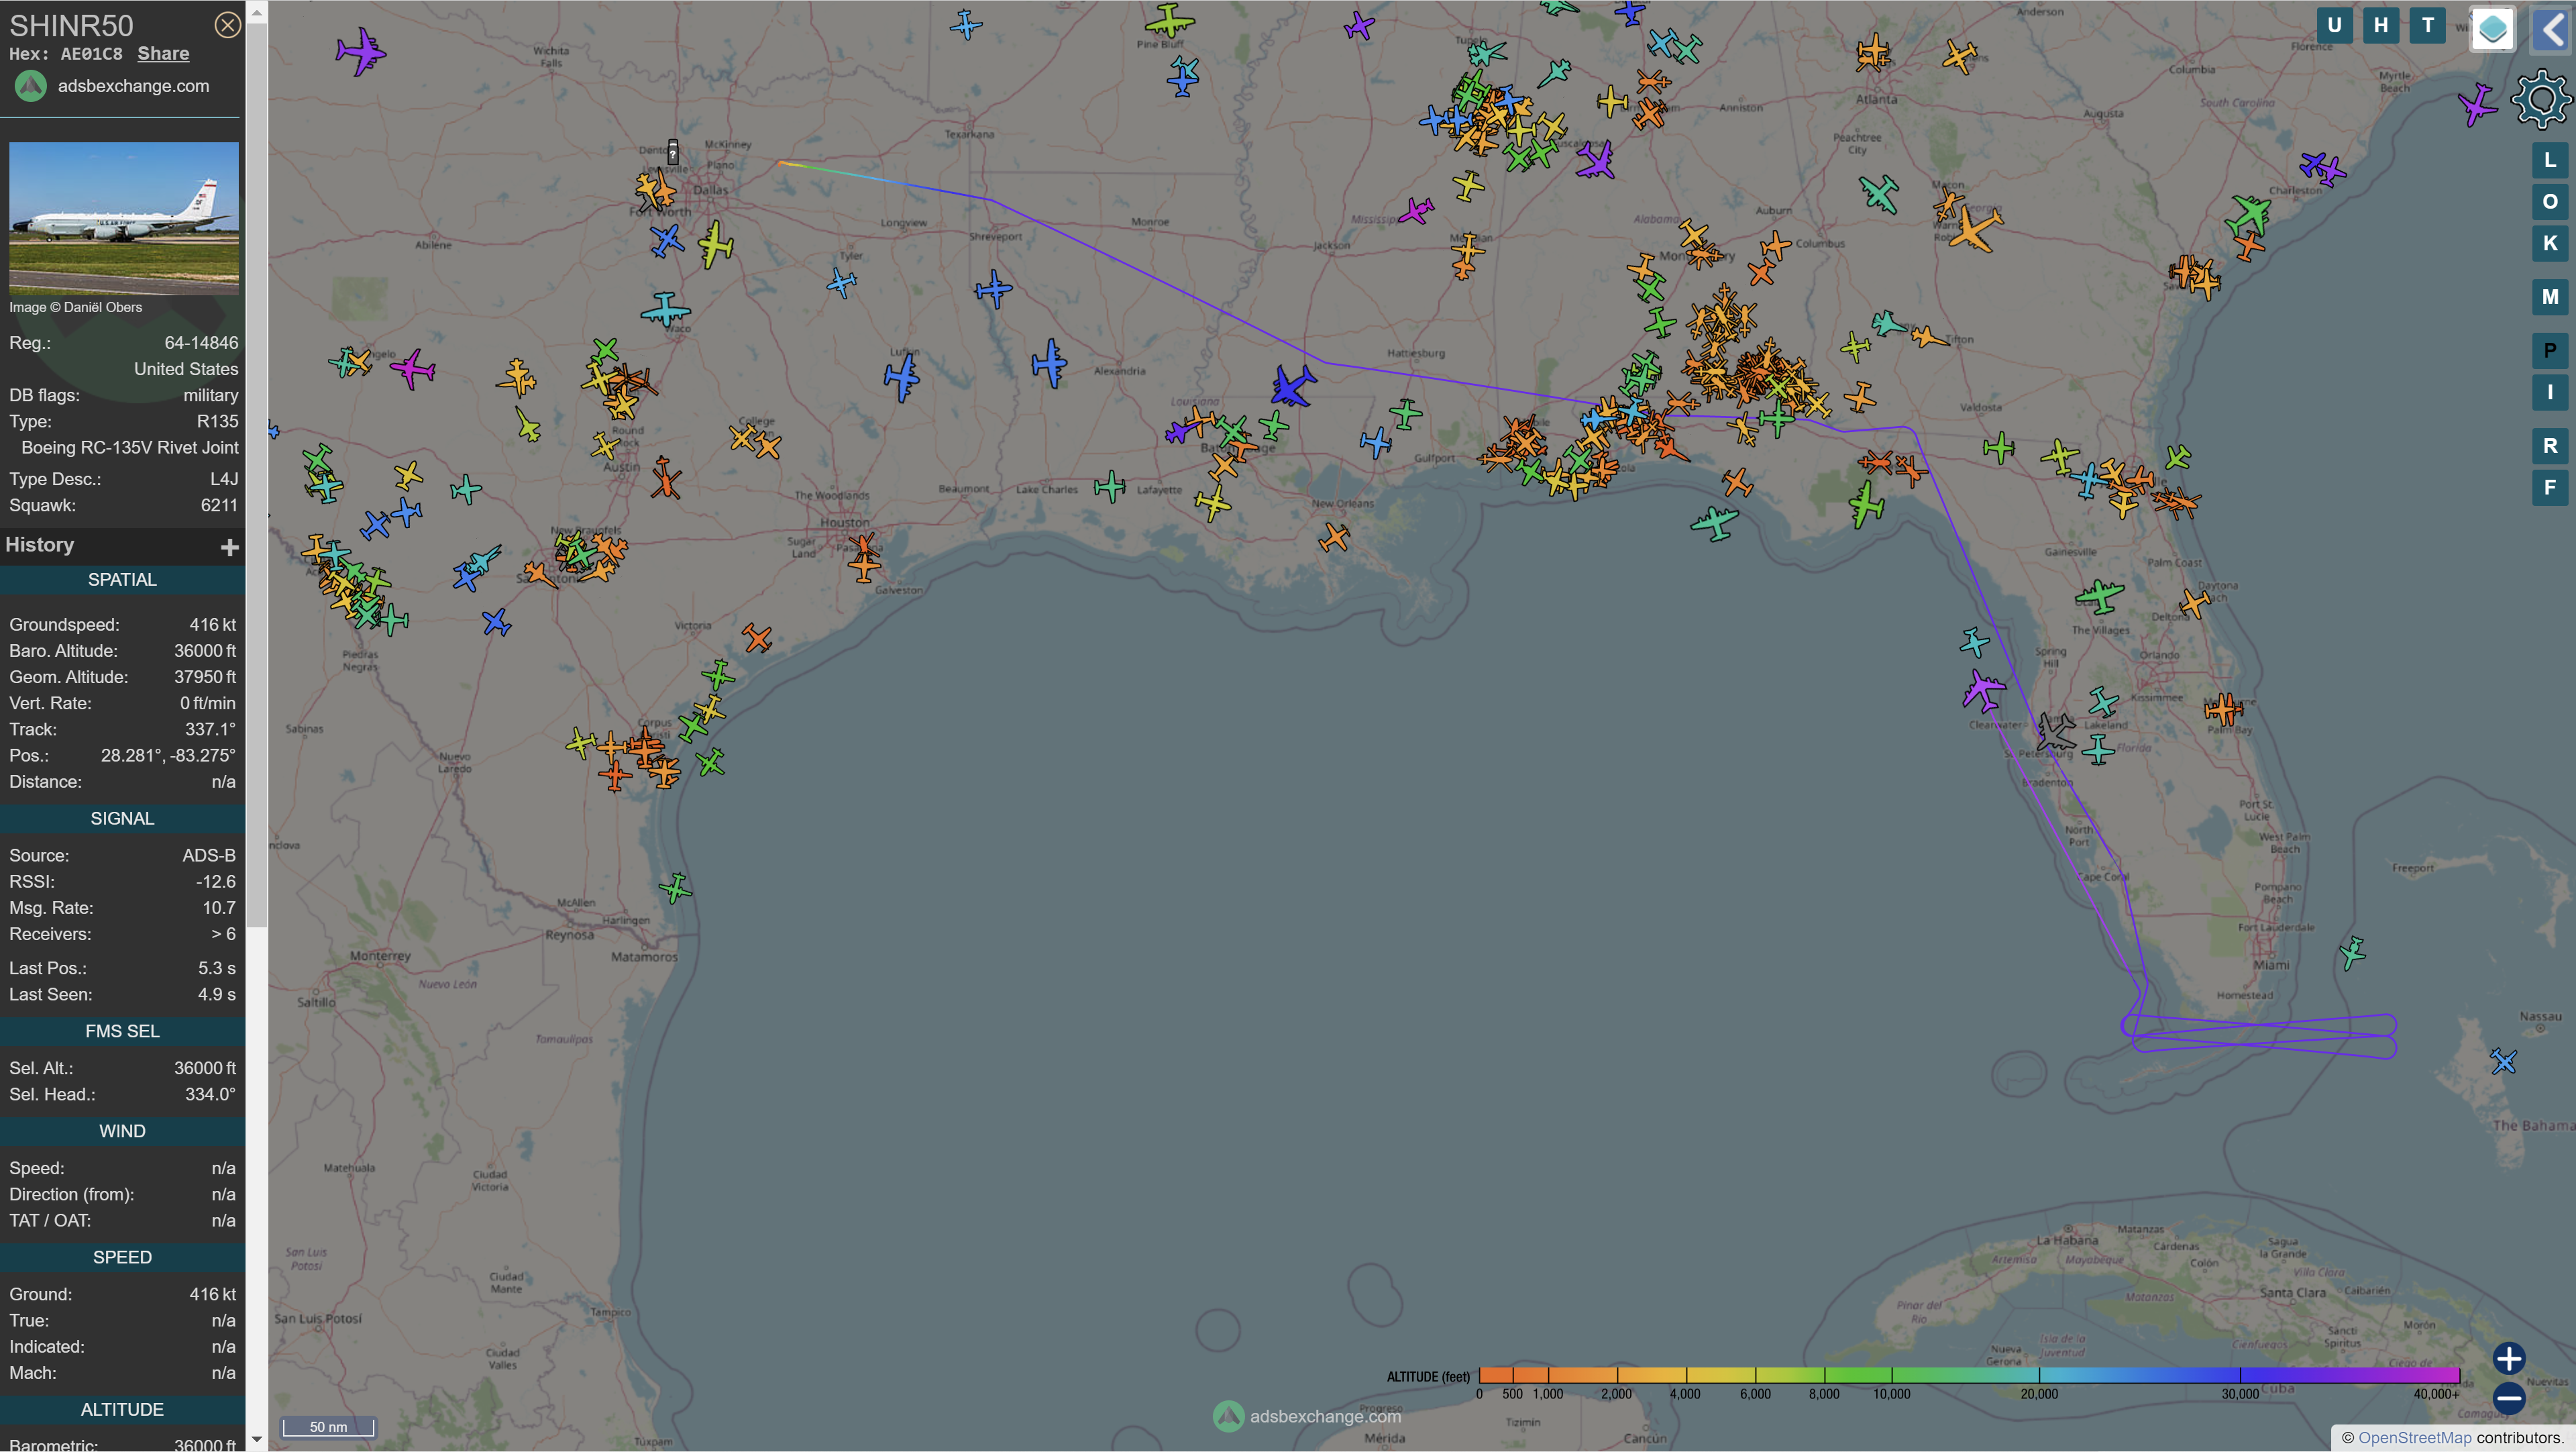Toggle the M map option button
The height and width of the screenshot is (1452, 2576).
2550,297
